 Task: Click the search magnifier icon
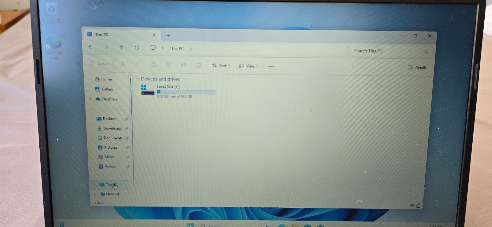[x=426, y=52]
